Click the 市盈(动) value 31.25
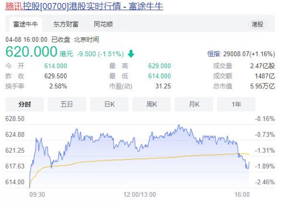 163,86
